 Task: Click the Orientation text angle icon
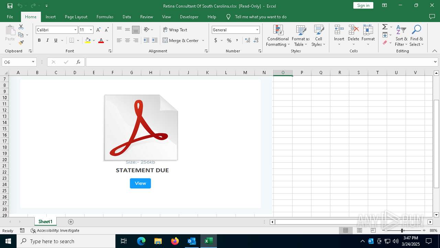pos(147,30)
